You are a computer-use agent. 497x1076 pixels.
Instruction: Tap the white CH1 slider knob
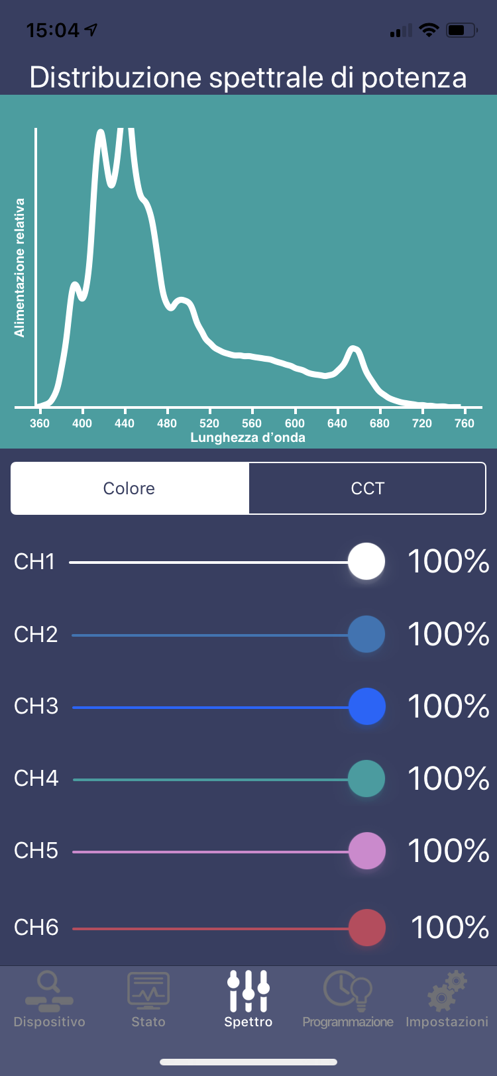tap(366, 561)
